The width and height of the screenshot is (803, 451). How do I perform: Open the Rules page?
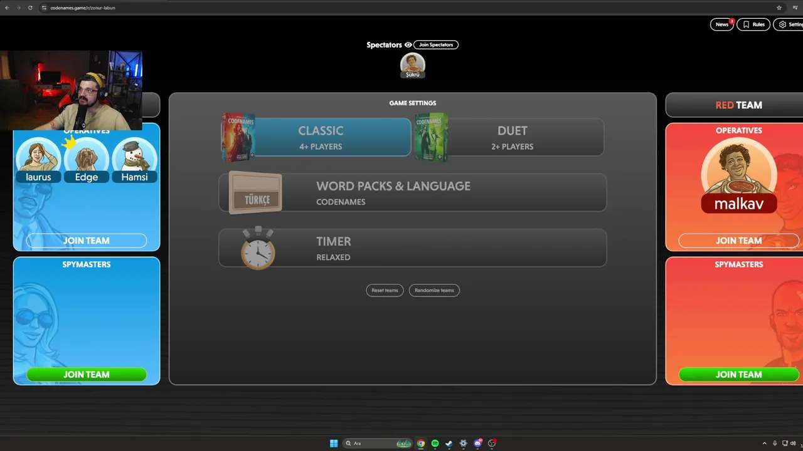[x=753, y=24]
